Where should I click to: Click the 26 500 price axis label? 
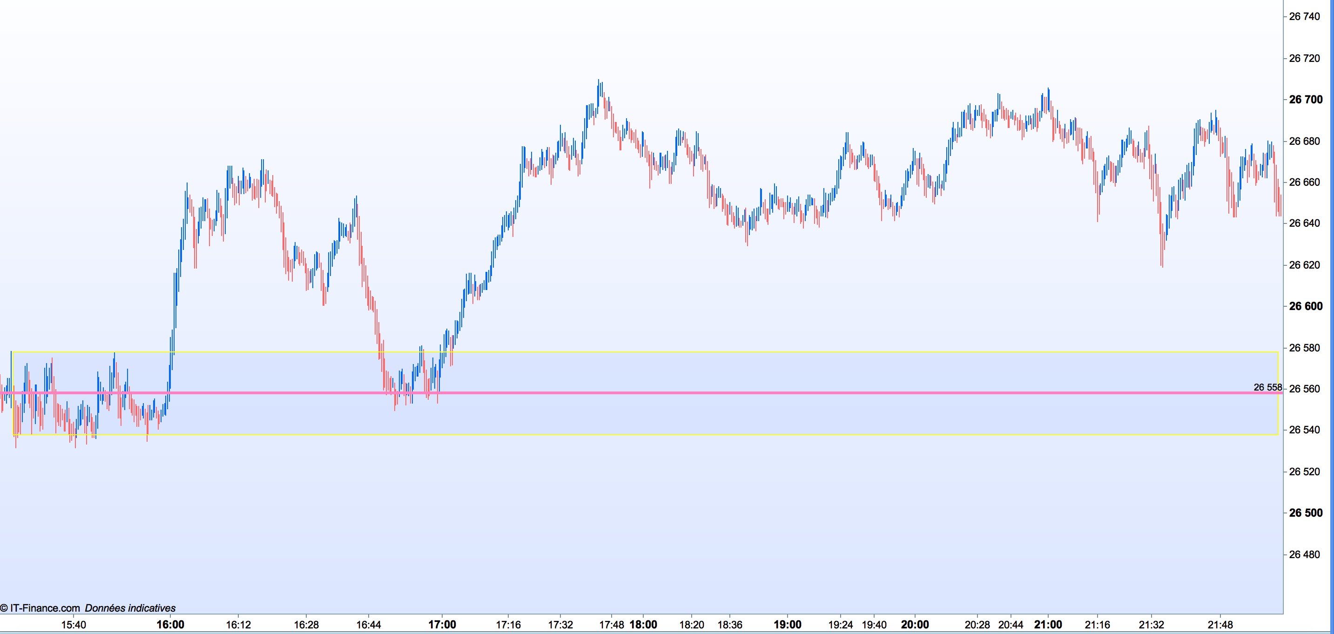click(1305, 513)
